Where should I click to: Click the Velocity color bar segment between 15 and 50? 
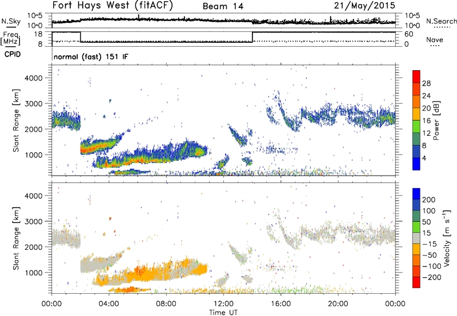(416, 227)
